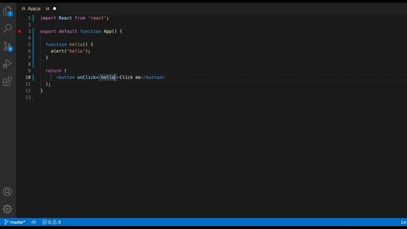Click the 'default' keyword
Viewport: 407px width, 229px height.
click(68, 31)
